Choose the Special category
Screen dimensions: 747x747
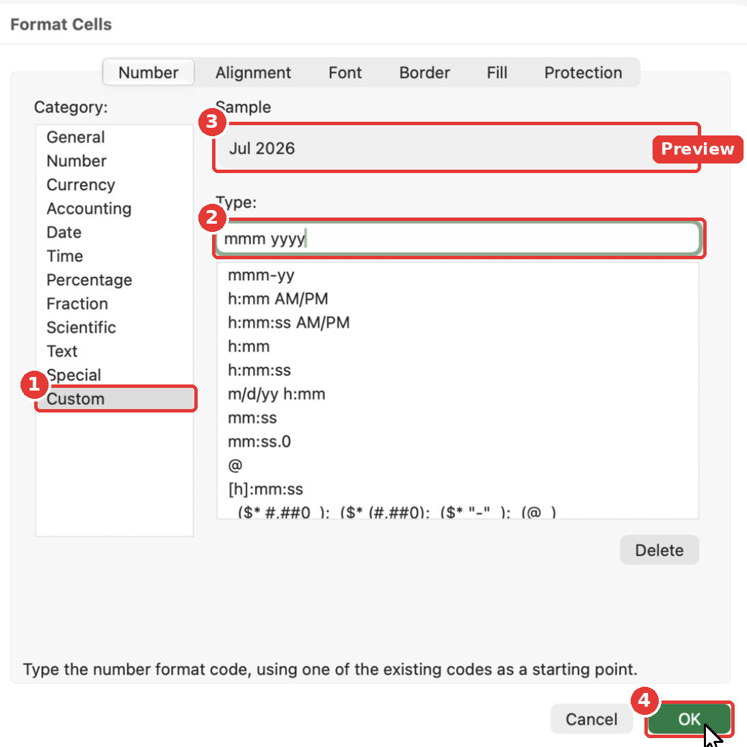pos(114,376)
